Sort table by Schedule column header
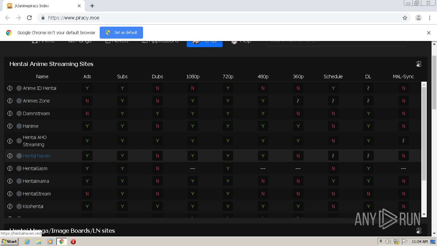 (x=333, y=77)
